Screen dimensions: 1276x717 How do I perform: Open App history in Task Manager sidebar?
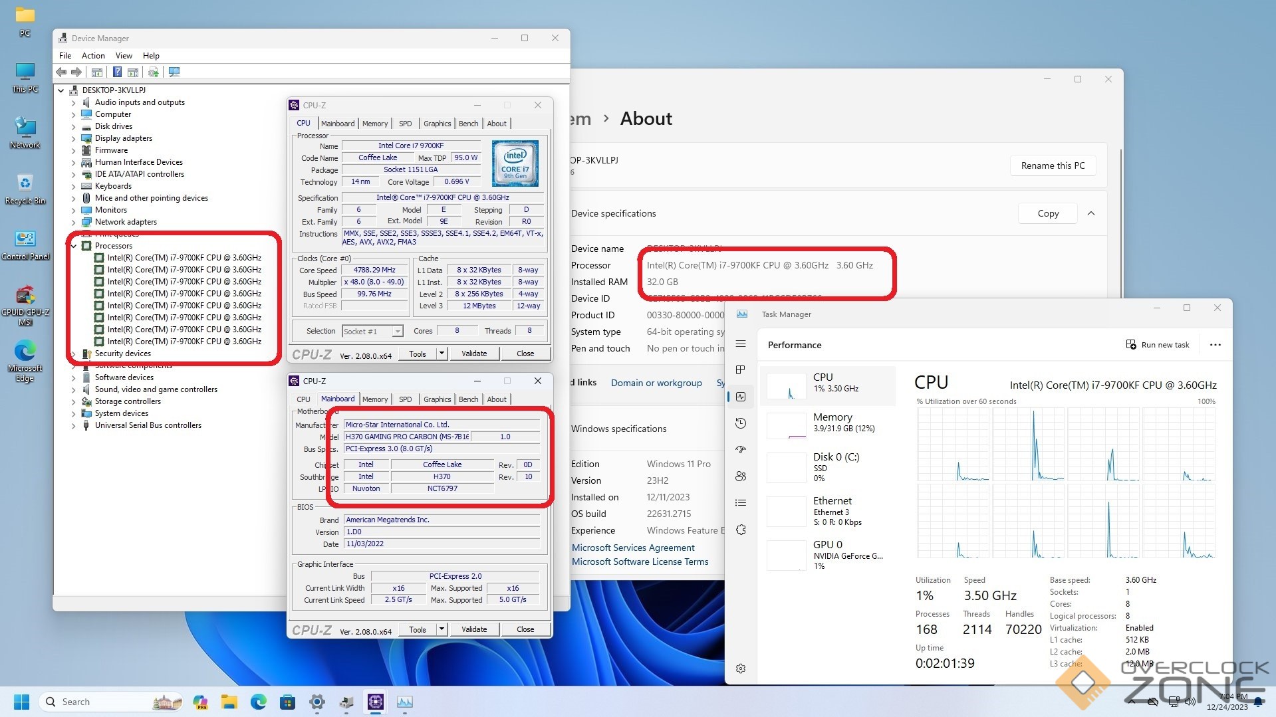coord(741,423)
